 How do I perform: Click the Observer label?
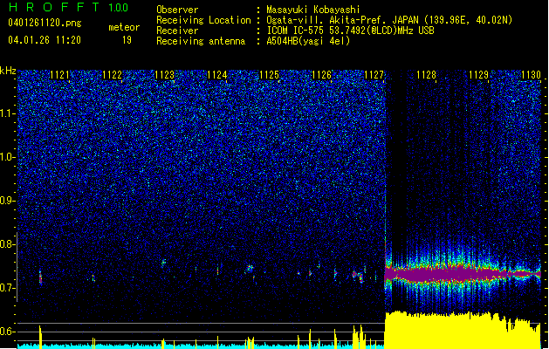(177, 10)
